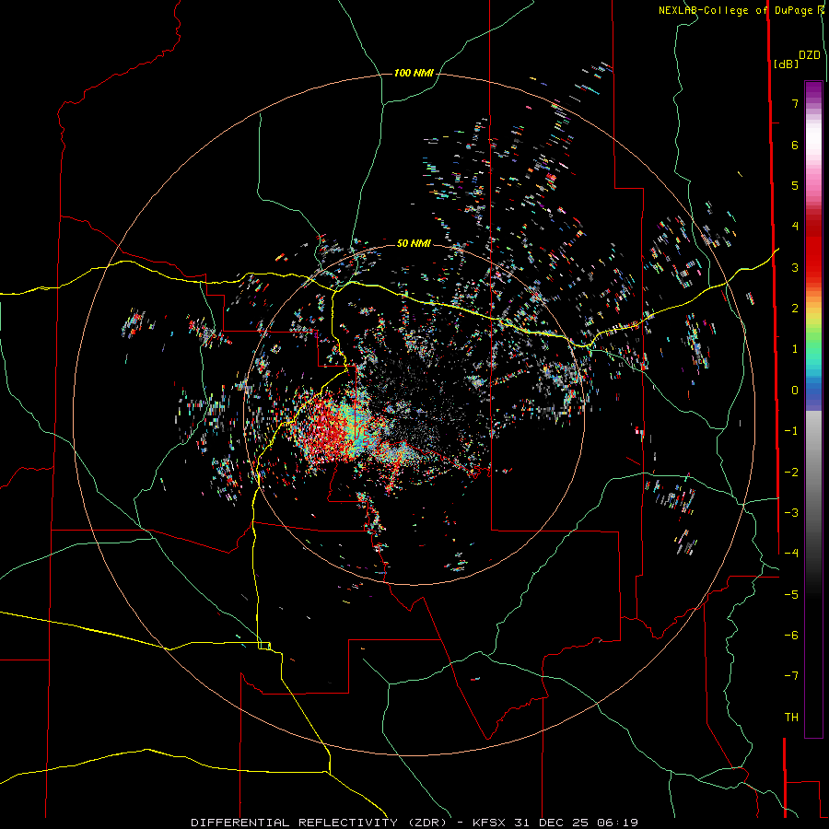Select the -2 value on the dB scale
Image resolution: width=829 pixels, height=829 pixels.
click(791, 473)
